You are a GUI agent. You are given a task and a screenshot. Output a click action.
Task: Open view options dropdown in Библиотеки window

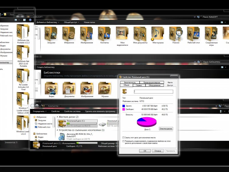coord(226,67)
